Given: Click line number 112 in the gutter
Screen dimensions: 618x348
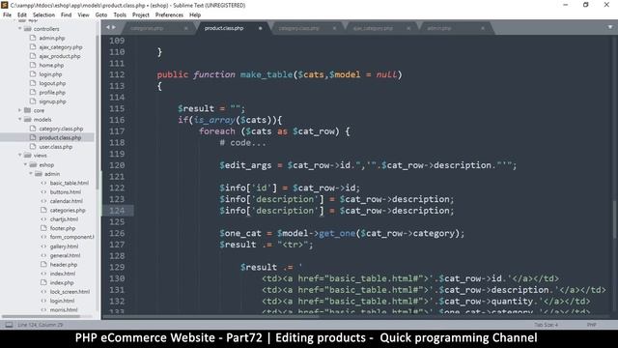Looking at the screenshot, I should point(117,74).
